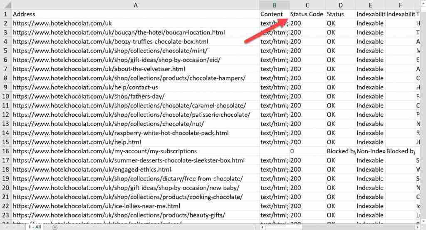
Task: Select the engaged-ethics.html URL cell
Action: 135,170
